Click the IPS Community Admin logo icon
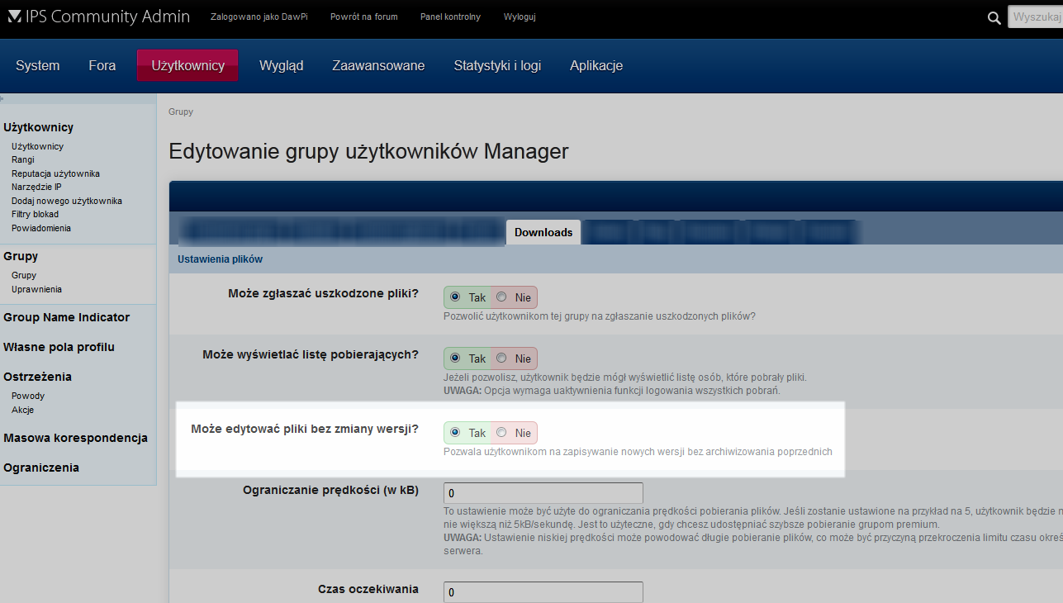1063x603 pixels. [x=13, y=15]
